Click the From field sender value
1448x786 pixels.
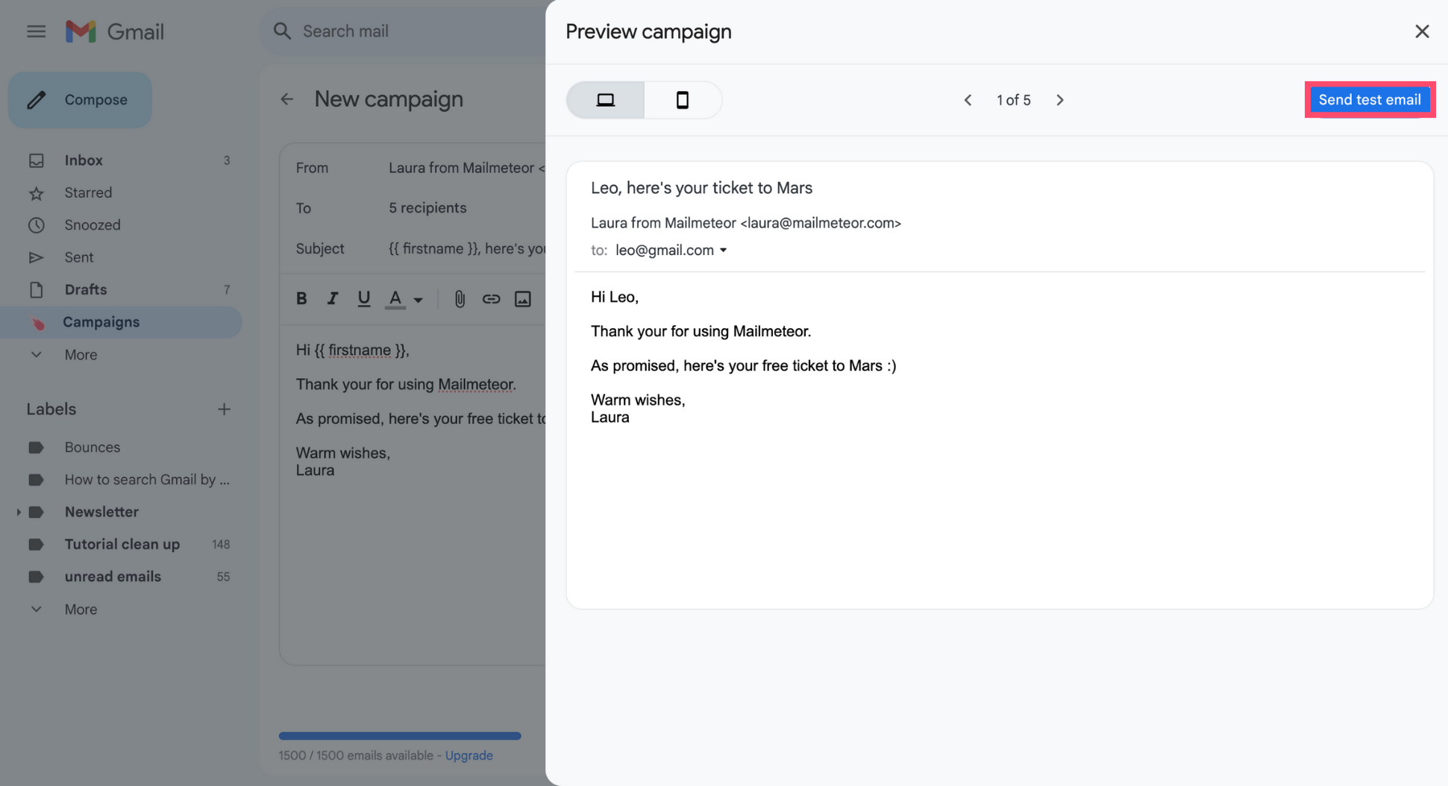[466, 168]
